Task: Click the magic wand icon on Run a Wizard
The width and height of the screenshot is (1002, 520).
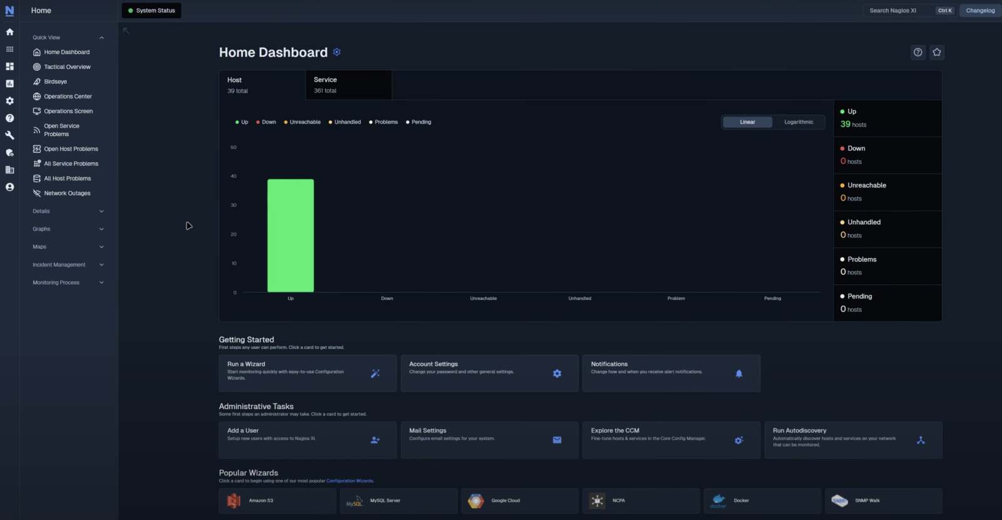Action: [x=375, y=373]
